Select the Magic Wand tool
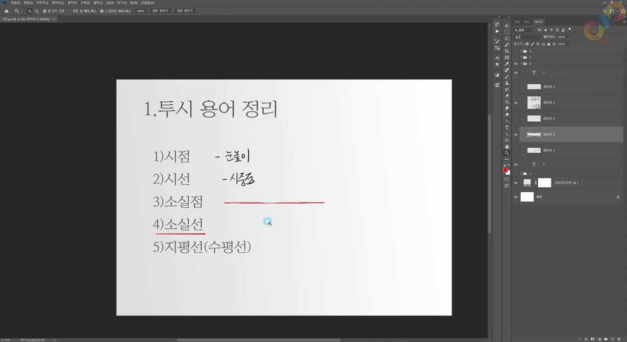 click(507, 45)
